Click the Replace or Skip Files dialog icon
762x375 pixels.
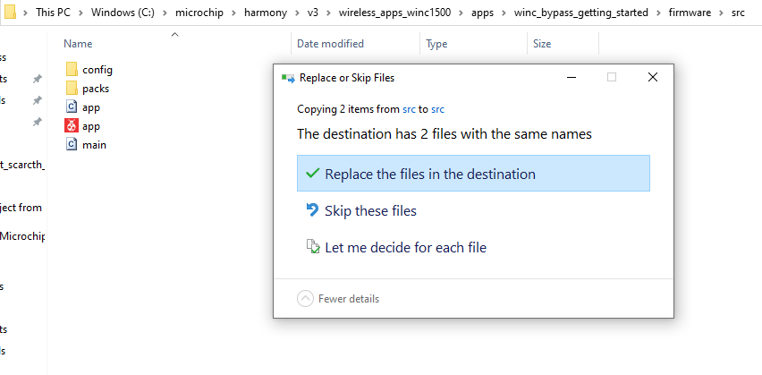coord(288,78)
